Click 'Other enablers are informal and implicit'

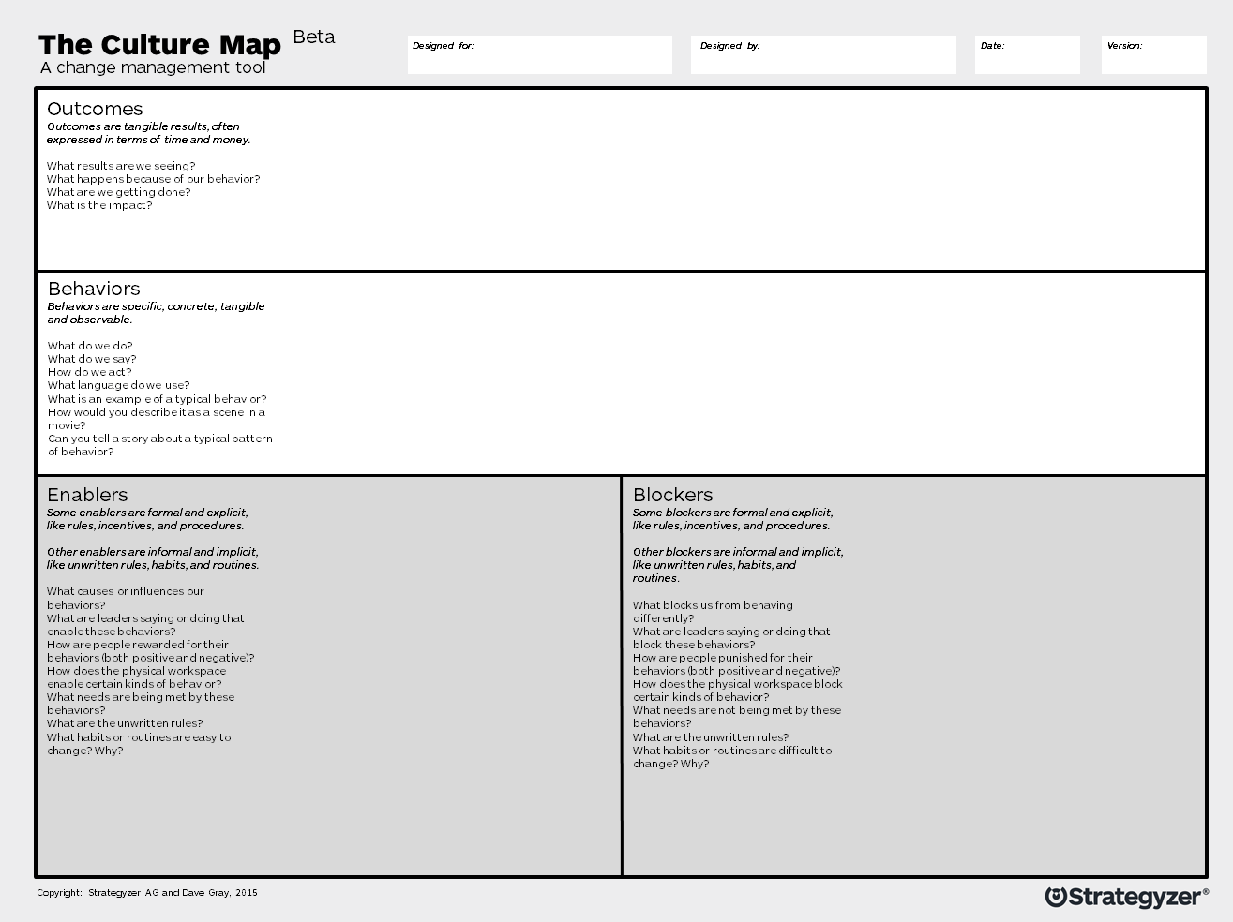click(153, 558)
